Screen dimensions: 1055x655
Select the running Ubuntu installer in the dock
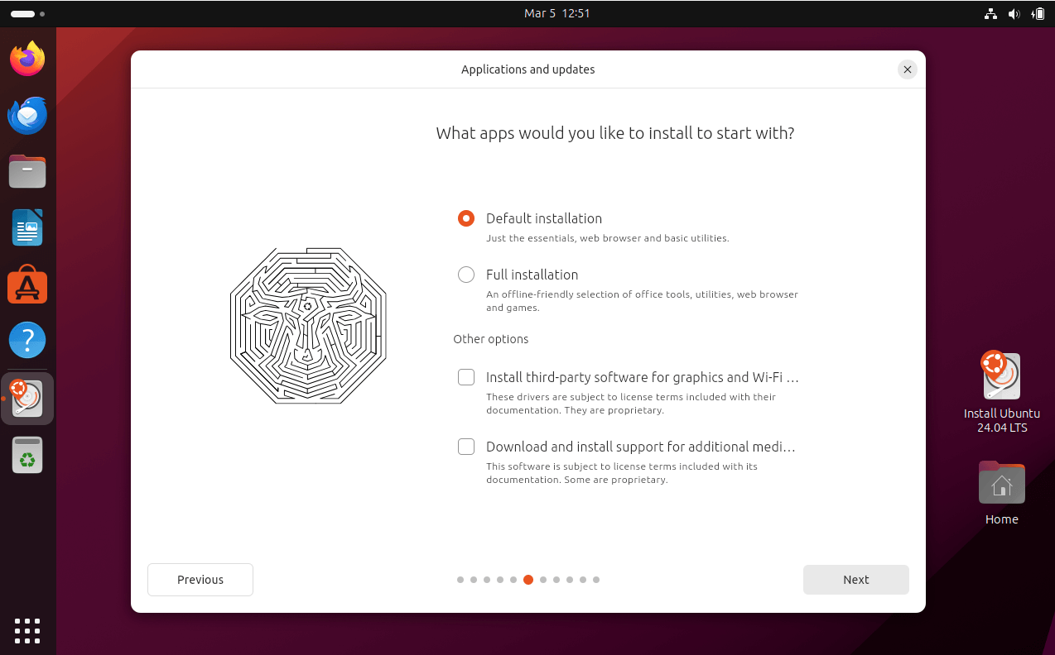tap(27, 398)
